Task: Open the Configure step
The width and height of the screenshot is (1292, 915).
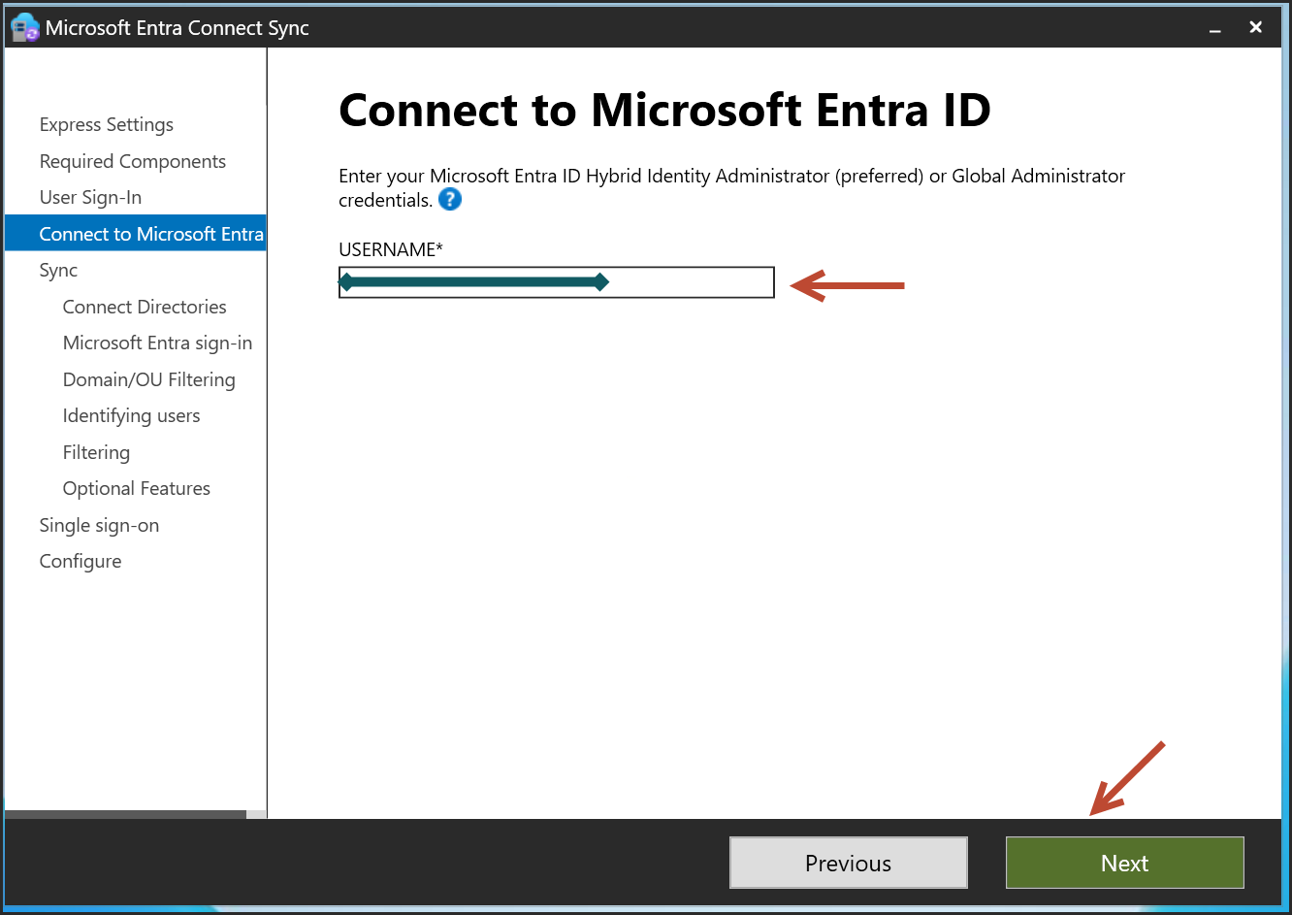Action: (81, 561)
